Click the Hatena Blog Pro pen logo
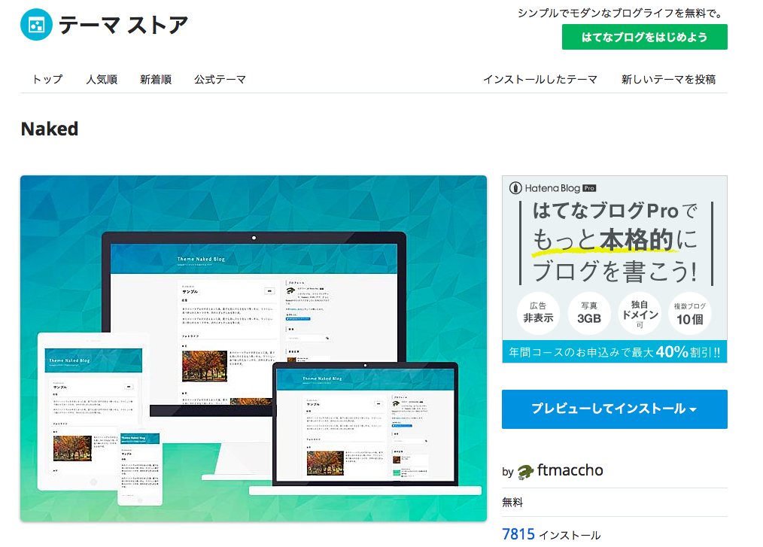This screenshot has height=547, width=763. pos(515,188)
